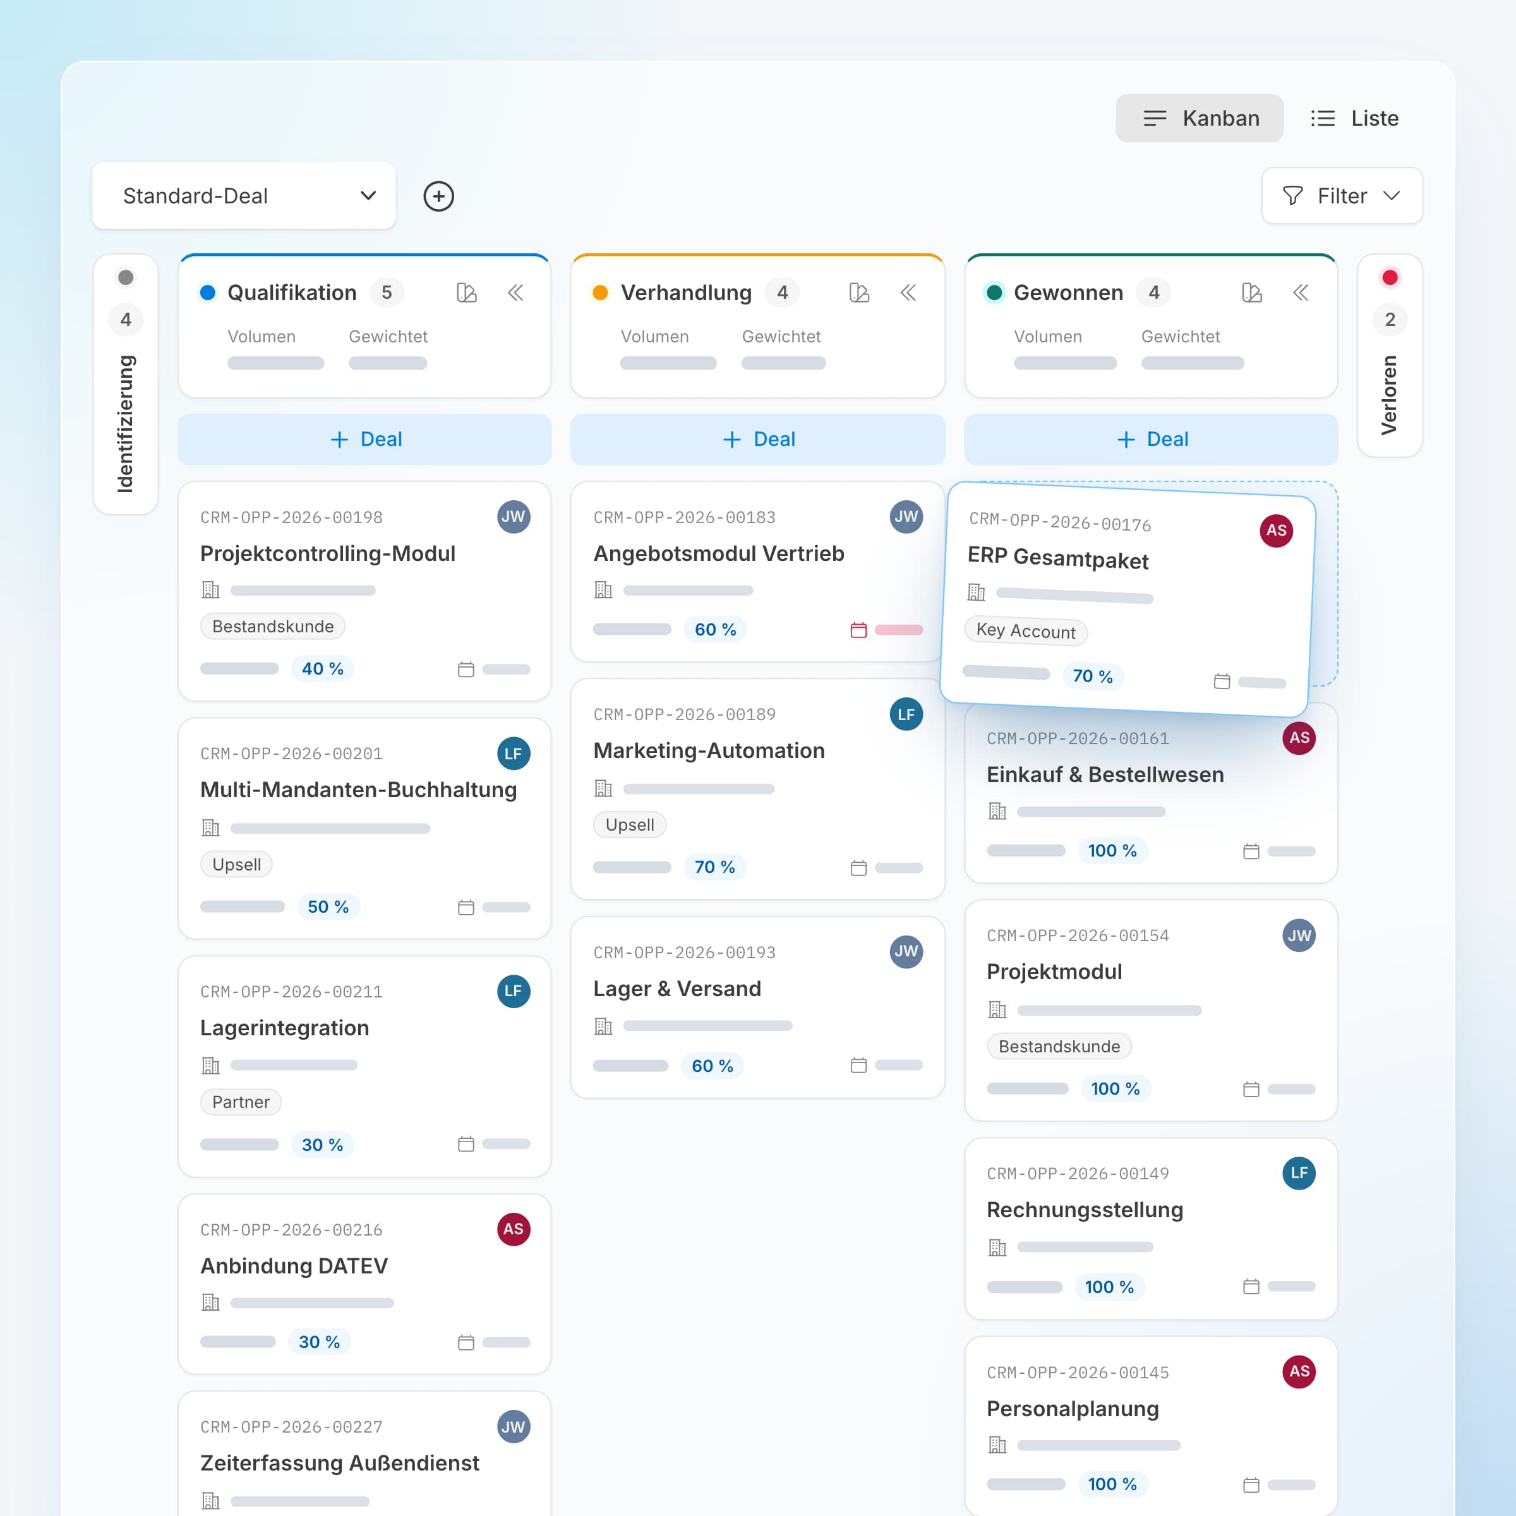This screenshot has height=1516, width=1516.
Task: Click calendar icon on Marketing-Automation card
Action: pos(858,868)
